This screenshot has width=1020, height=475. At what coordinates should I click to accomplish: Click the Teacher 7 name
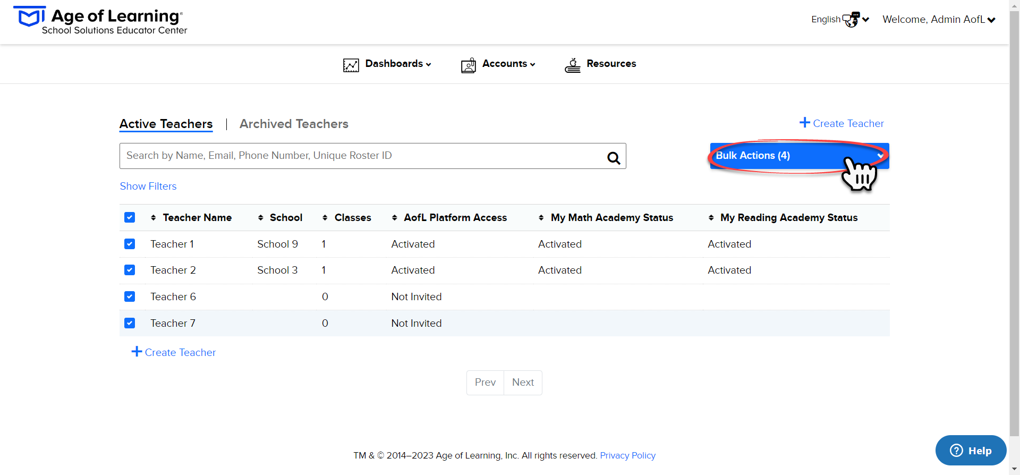click(173, 323)
